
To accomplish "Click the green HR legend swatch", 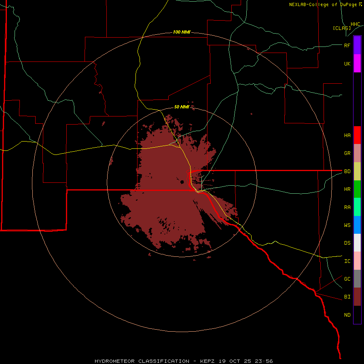I will pos(357,189).
